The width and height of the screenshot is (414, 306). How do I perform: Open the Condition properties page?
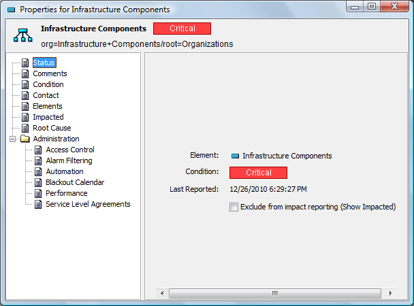click(48, 84)
